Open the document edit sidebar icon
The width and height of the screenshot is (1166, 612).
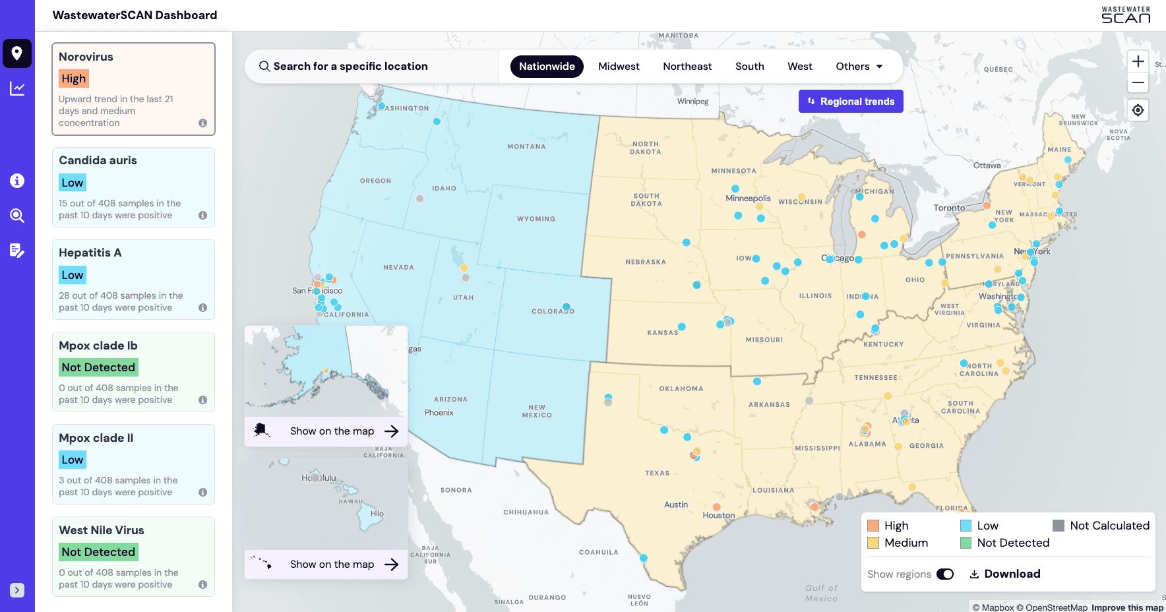point(17,251)
